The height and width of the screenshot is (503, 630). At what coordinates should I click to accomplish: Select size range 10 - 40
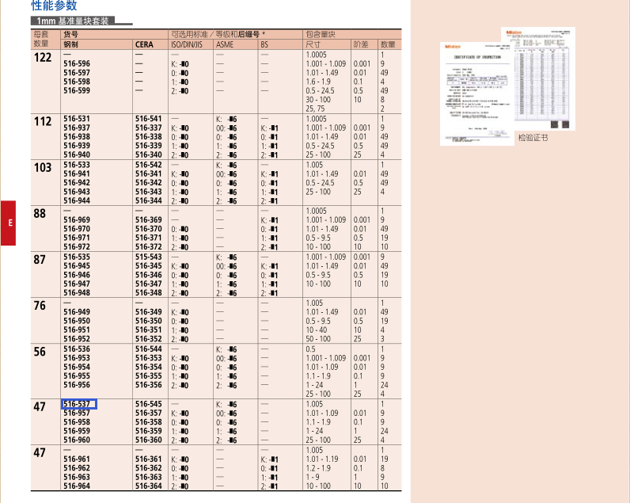click(317, 330)
